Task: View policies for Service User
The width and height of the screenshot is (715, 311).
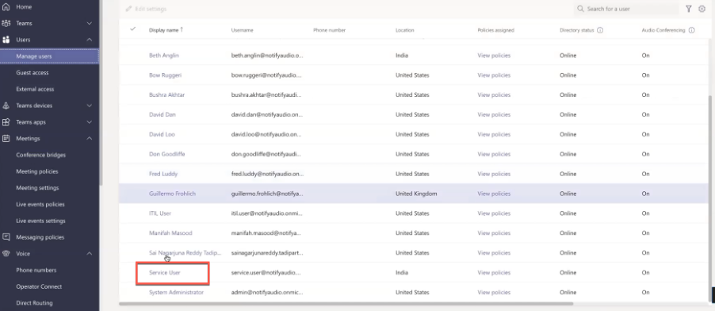Action: pos(494,273)
